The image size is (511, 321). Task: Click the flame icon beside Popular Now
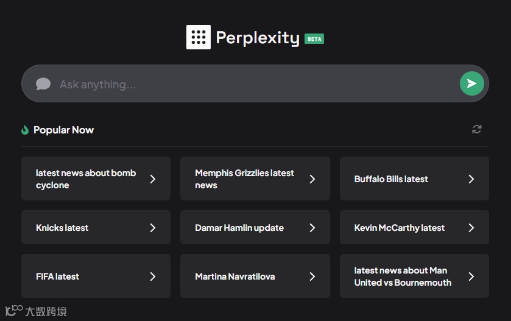coord(25,130)
